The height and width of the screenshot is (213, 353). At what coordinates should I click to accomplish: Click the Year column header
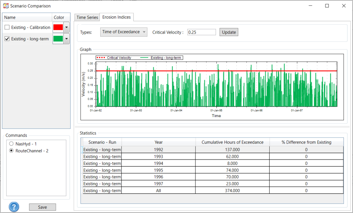(x=158, y=142)
